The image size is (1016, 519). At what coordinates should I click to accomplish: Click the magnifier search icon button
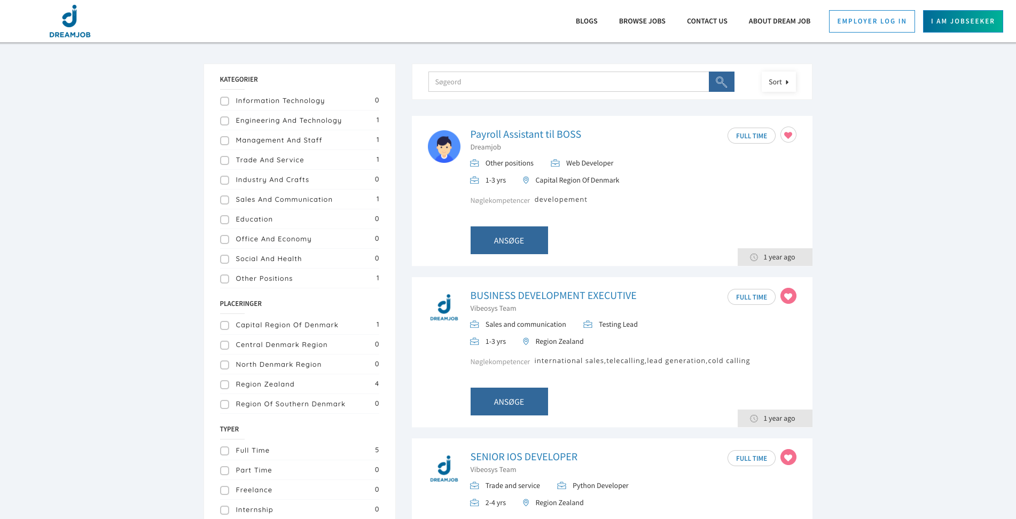pyautogui.click(x=721, y=82)
